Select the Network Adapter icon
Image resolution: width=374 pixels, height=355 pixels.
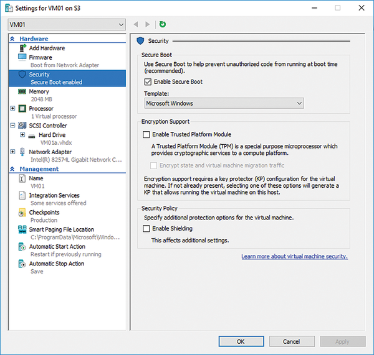tap(22, 152)
